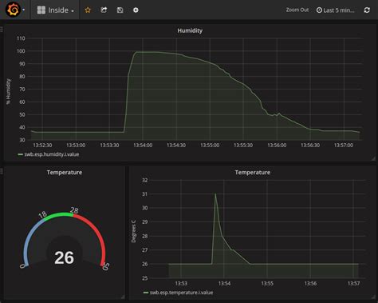Click the gauge value 26

tap(65, 257)
